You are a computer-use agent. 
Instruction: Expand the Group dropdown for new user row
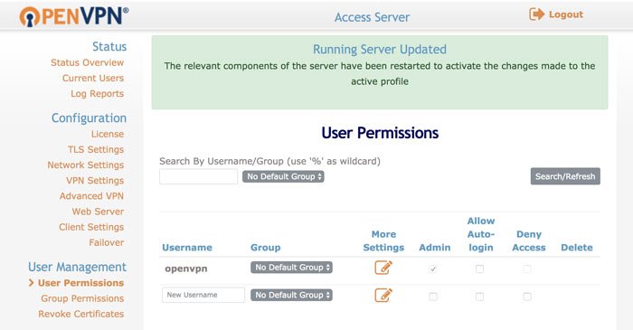point(291,295)
